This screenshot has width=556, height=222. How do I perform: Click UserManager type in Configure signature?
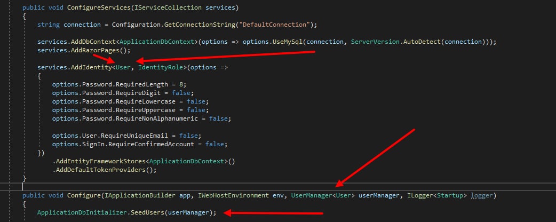[x=312, y=195]
